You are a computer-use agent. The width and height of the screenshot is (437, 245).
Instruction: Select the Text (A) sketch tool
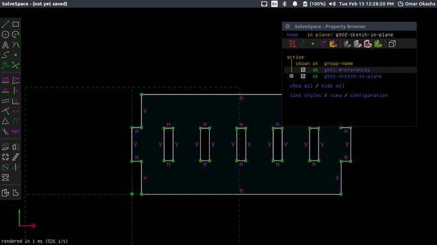tap(5, 45)
